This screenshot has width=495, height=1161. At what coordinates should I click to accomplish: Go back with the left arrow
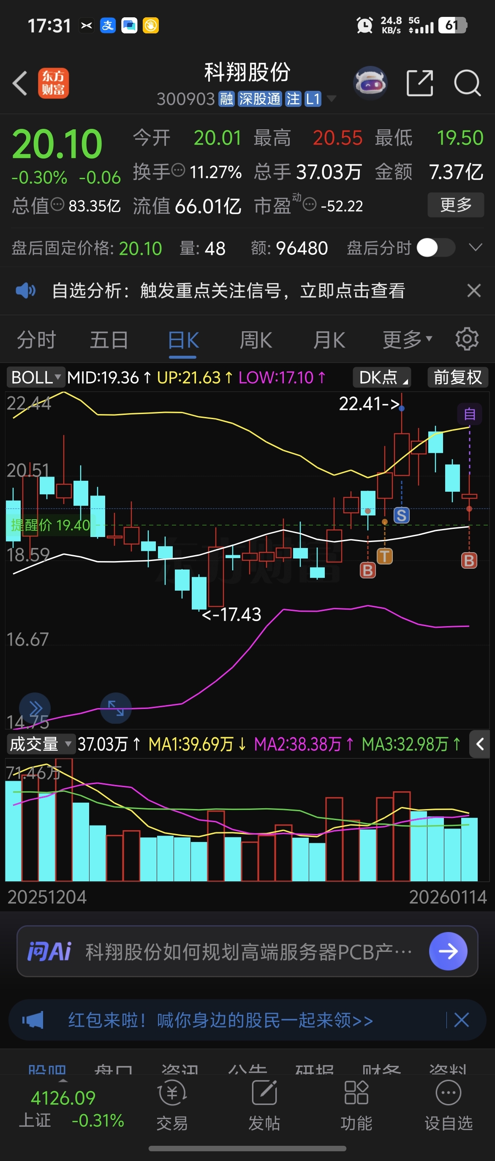pyautogui.click(x=20, y=83)
